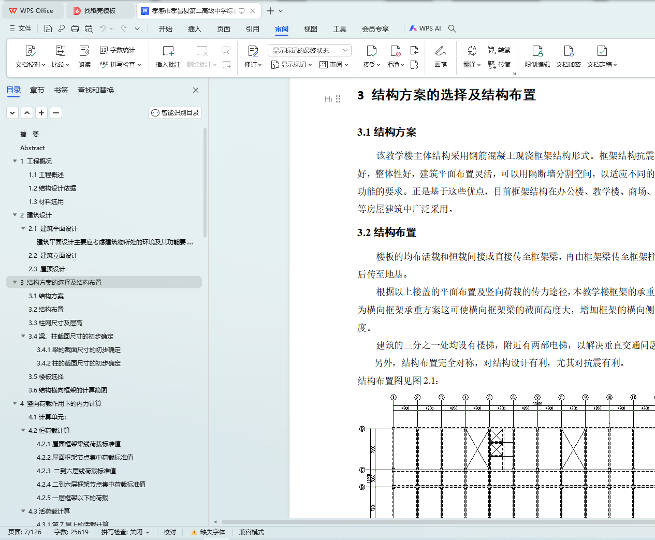Open the 找稻壳模板 tab
This screenshot has height=540, width=655.
coord(100,10)
